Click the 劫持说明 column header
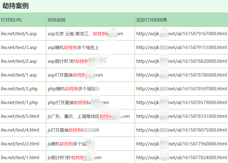 (55, 20)
